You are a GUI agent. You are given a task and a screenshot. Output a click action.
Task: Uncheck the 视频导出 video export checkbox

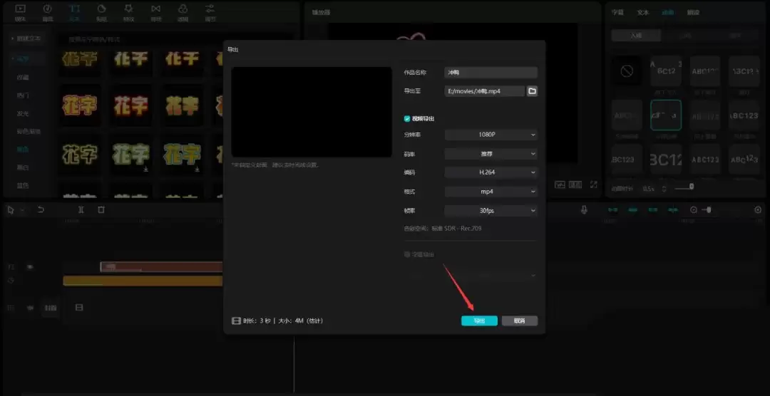pyautogui.click(x=406, y=119)
